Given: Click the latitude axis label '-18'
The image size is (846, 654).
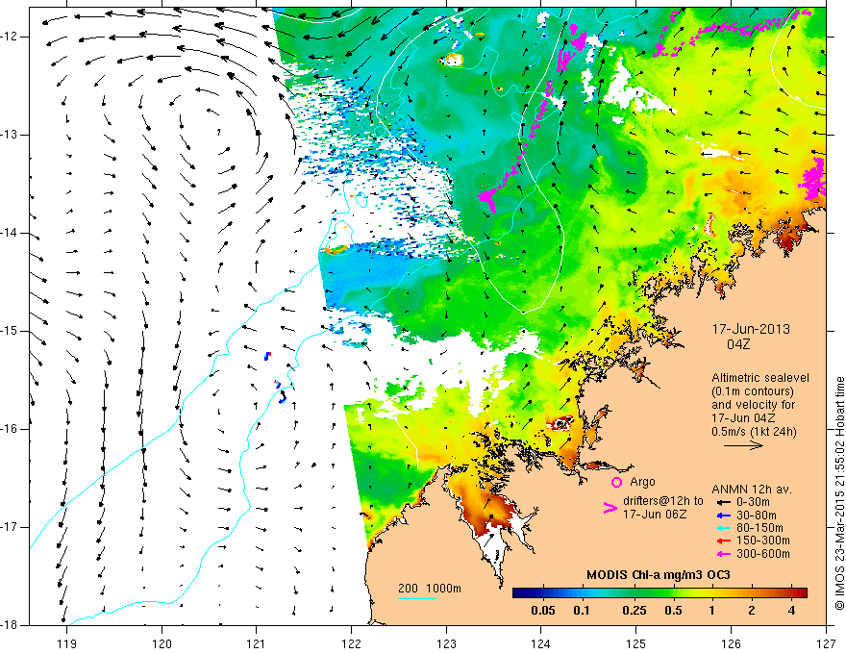Looking at the screenshot, I should click(11, 625).
